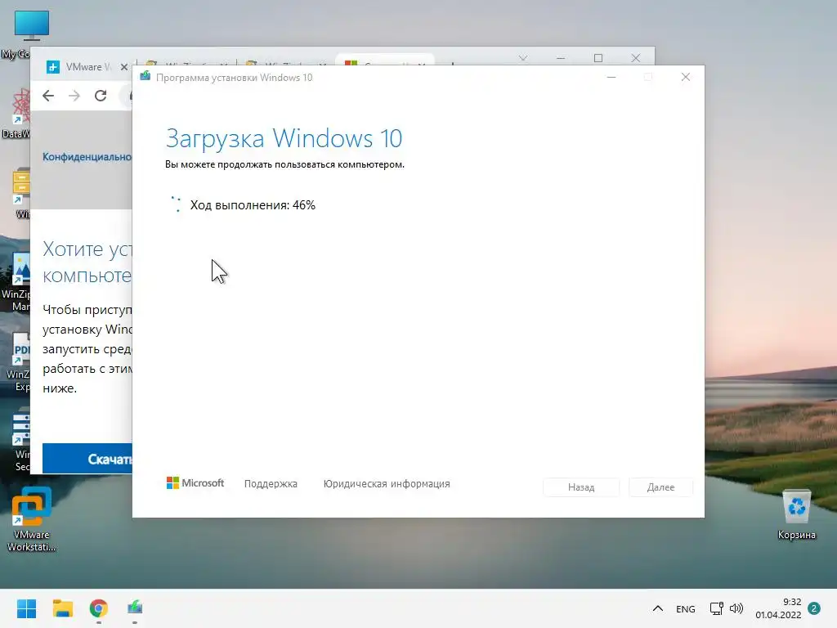Switch to Chrome on the taskbar
This screenshot has width=837, height=628.
(x=99, y=608)
